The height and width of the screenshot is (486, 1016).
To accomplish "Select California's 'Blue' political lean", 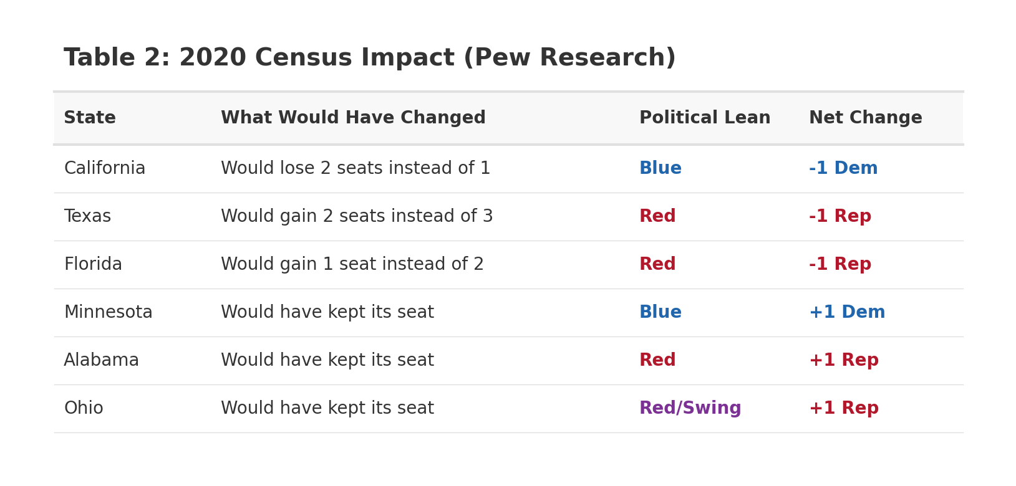I will (x=660, y=168).
